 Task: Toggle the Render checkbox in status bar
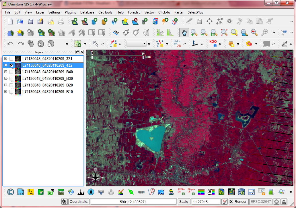coord(232,202)
